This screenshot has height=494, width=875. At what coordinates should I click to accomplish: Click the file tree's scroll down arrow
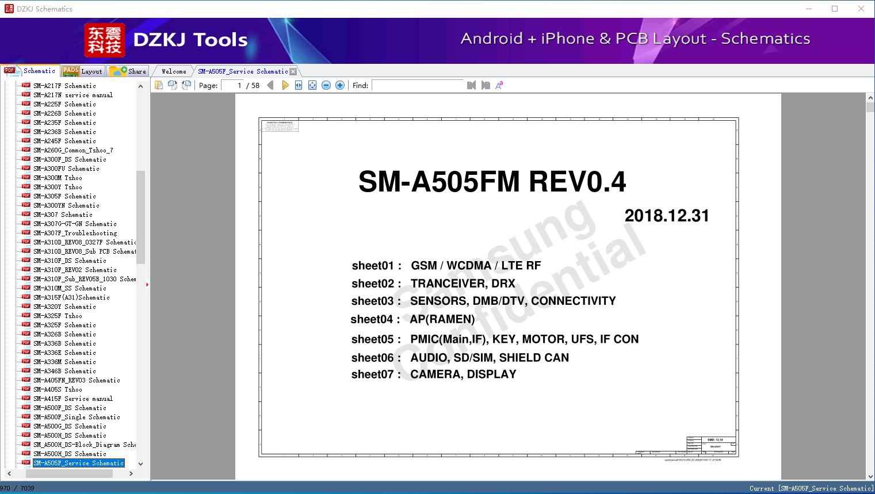coord(140,464)
